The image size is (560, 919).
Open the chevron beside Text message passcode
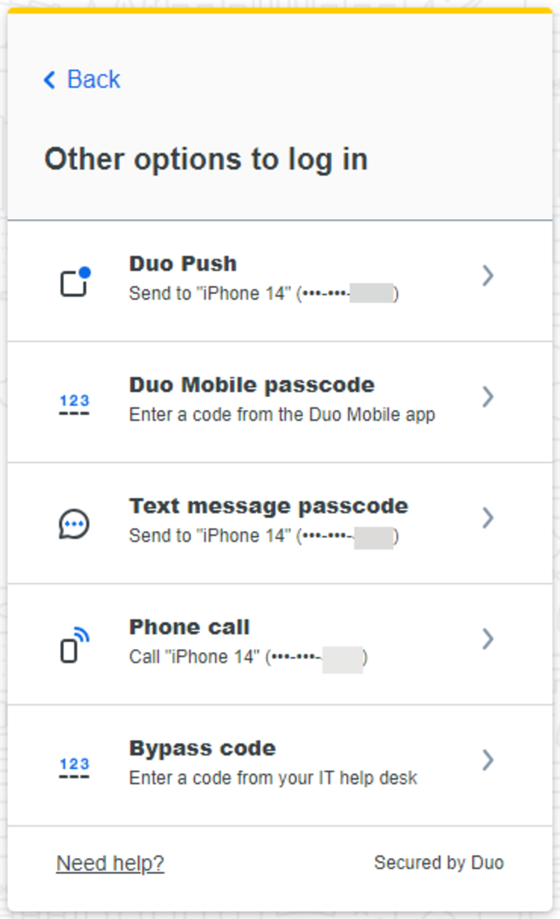(488, 517)
